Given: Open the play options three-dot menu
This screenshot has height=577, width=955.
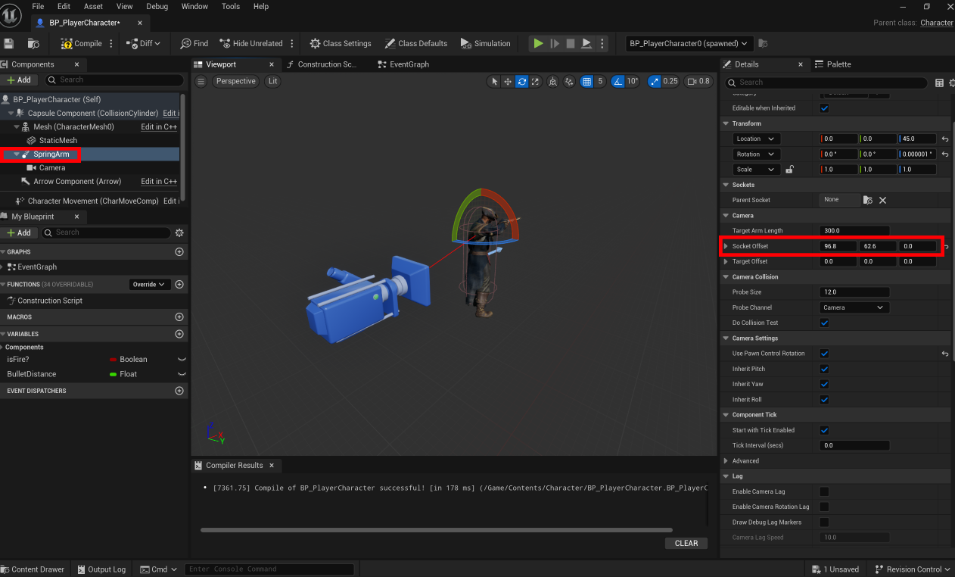Looking at the screenshot, I should [601, 44].
